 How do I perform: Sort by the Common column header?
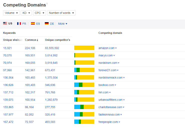click(x=31, y=40)
